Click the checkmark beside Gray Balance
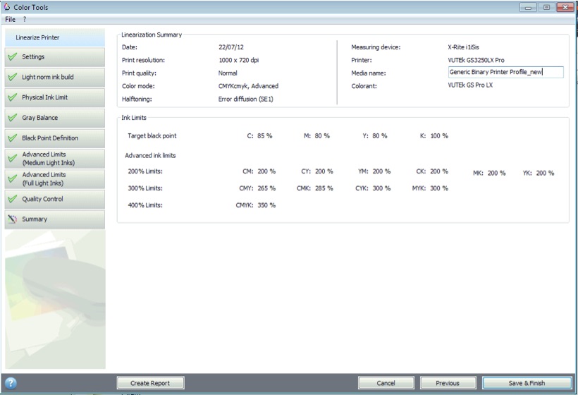 pyautogui.click(x=13, y=118)
